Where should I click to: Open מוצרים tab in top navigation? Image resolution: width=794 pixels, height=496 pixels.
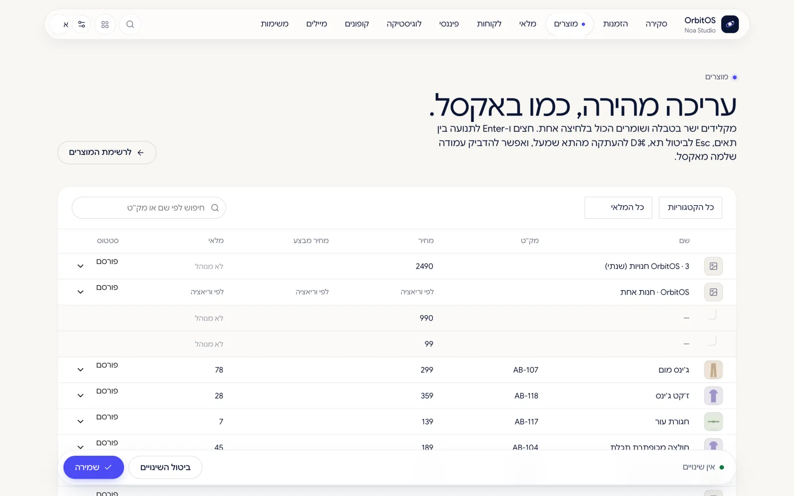(x=570, y=24)
